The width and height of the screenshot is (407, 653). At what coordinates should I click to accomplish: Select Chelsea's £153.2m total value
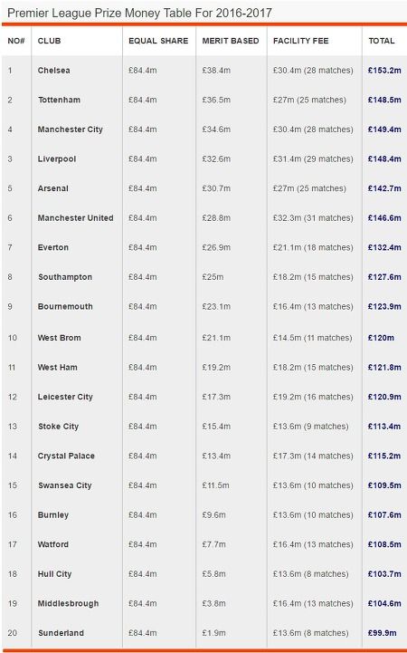384,71
